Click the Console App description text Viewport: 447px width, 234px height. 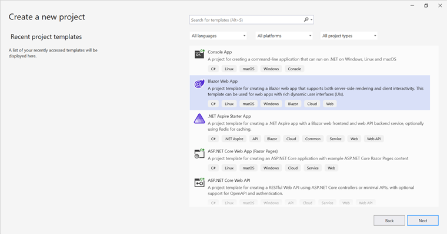pyautogui.click(x=302, y=59)
